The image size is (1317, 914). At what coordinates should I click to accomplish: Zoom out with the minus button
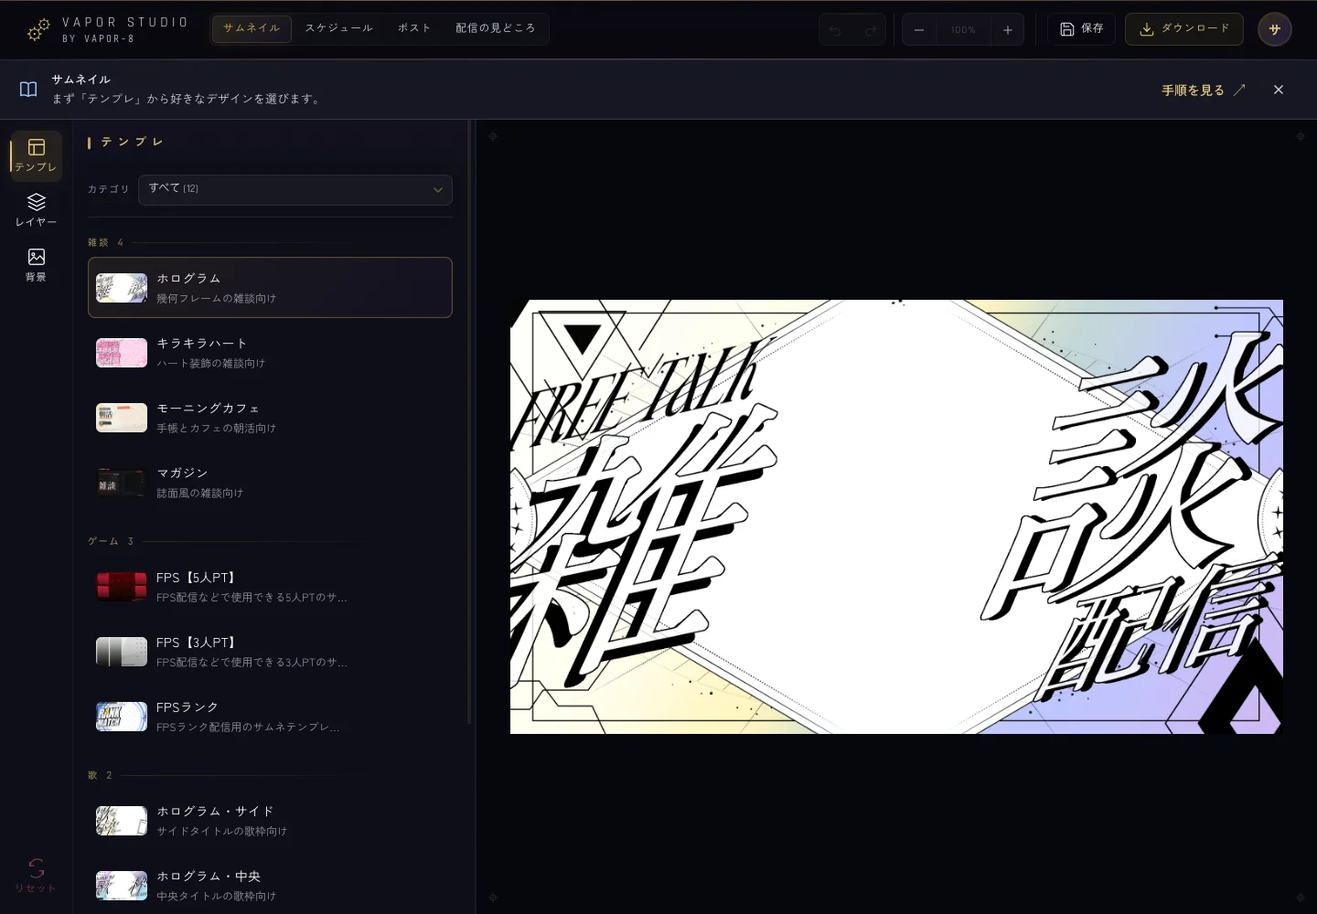[919, 30]
